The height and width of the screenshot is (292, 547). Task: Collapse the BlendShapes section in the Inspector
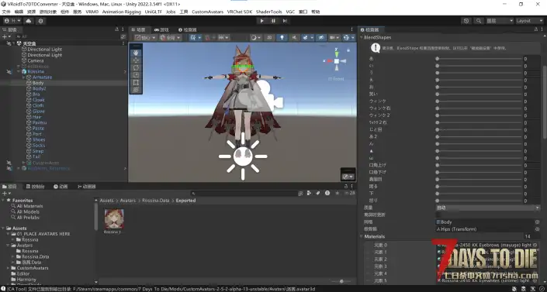(362, 37)
